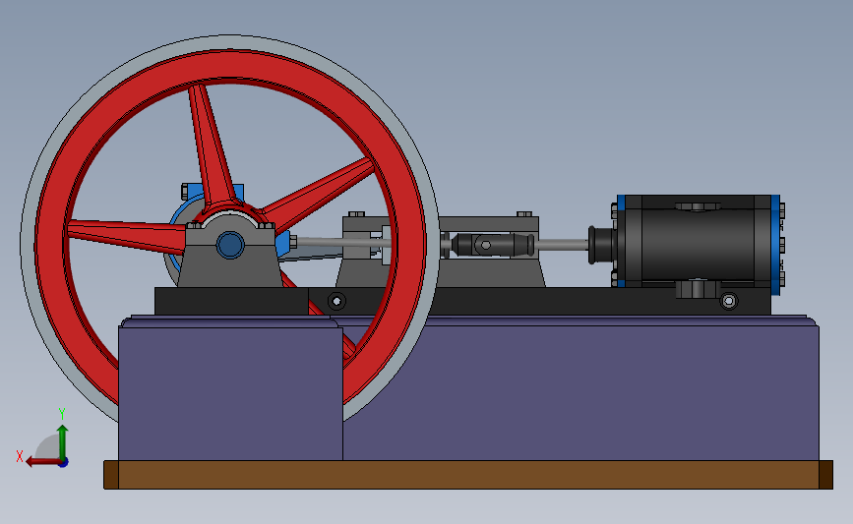Image resolution: width=853 pixels, height=524 pixels.
Task: Select the blue right cylinder end cover
Action: pyautogui.click(x=775, y=245)
